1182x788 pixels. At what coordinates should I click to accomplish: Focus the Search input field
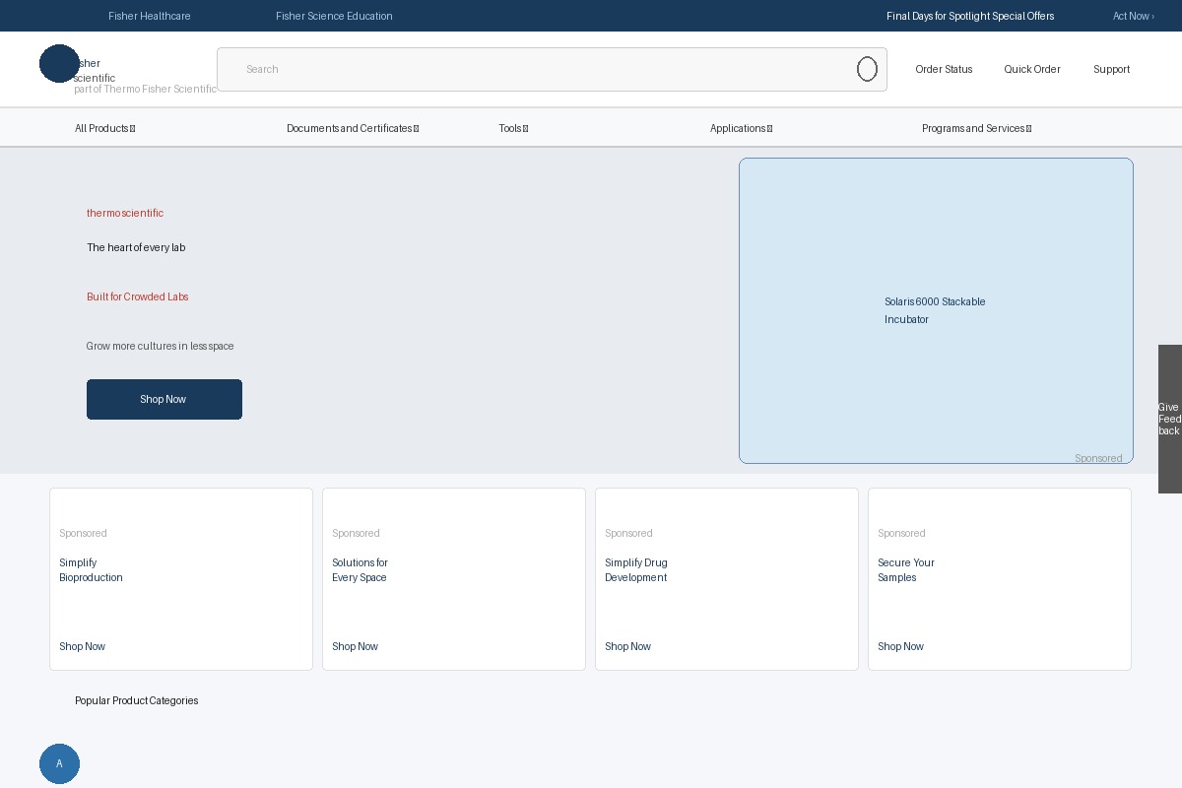coord(552,69)
